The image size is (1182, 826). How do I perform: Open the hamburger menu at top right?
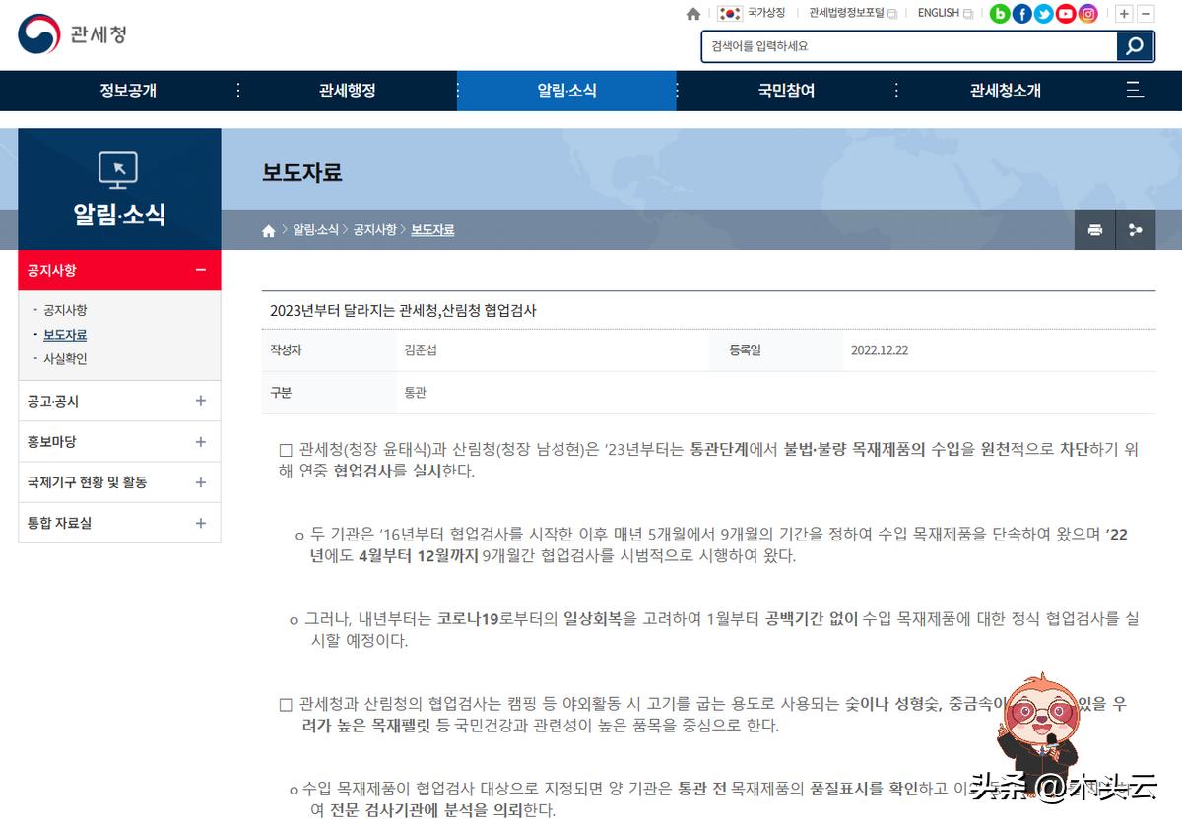point(1135,91)
